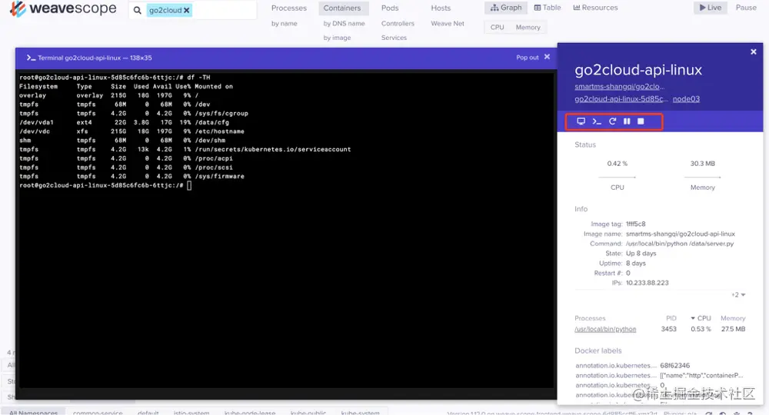The width and height of the screenshot is (769, 415).
Task: Sort processes by PID column
Action: pyautogui.click(x=671, y=318)
